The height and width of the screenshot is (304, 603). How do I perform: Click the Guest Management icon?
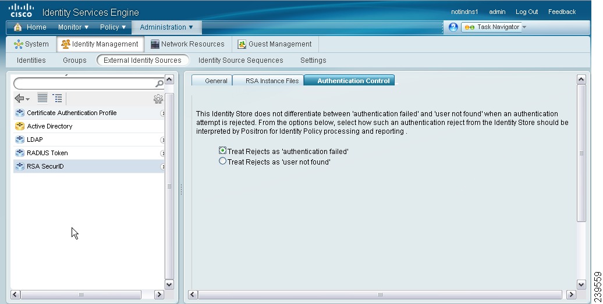pyautogui.click(x=242, y=44)
